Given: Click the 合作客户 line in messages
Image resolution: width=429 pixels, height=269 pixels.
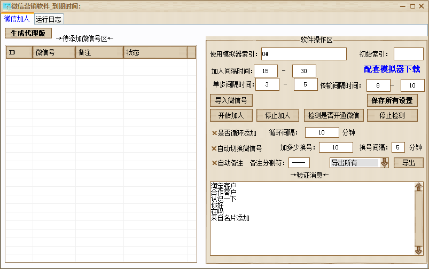Looking at the screenshot, I should click(x=223, y=192).
